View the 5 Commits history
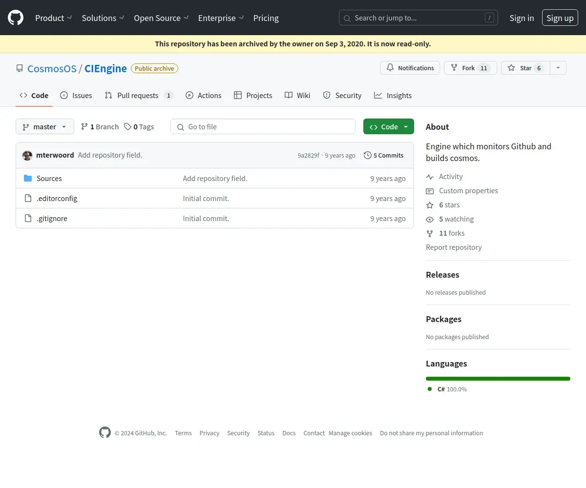The height and width of the screenshot is (488, 586). 384,155
